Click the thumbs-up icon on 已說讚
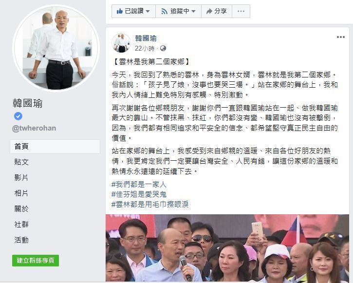Viewport: 353px width, 283px height. [x=120, y=11]
